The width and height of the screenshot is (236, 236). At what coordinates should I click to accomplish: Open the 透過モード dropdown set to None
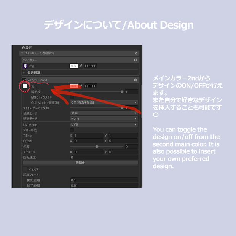[104, 118]
